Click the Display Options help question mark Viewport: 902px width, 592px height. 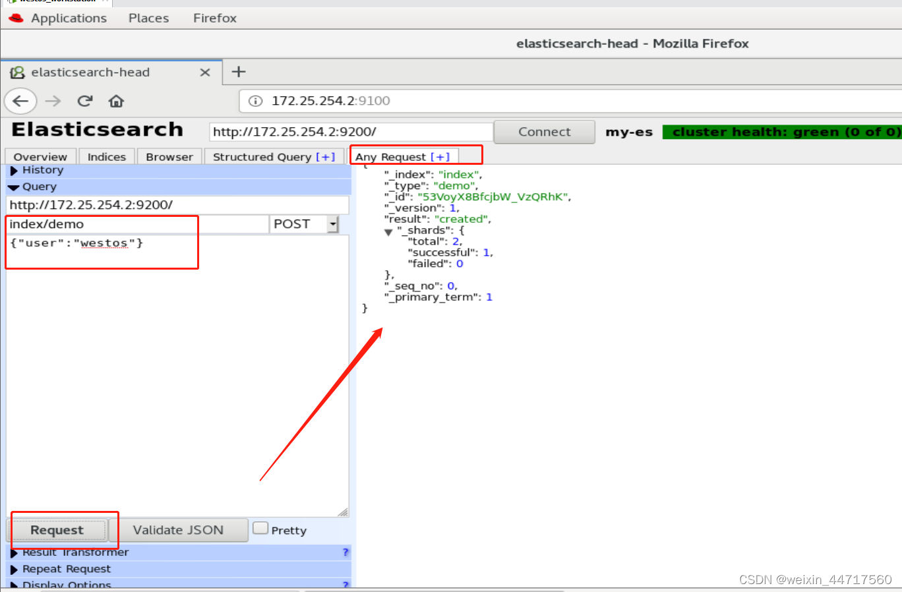pyautogui.click(x=346, y=584)
